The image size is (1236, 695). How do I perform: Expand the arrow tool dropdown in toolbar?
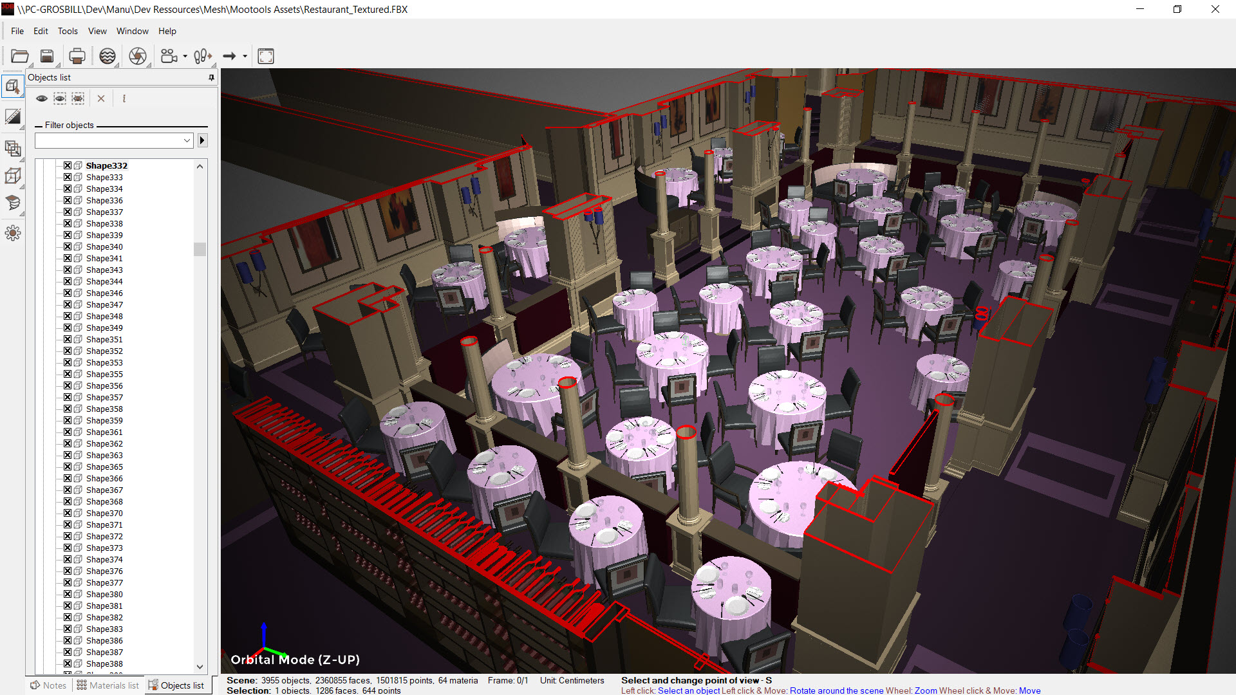tap(245, 57)
